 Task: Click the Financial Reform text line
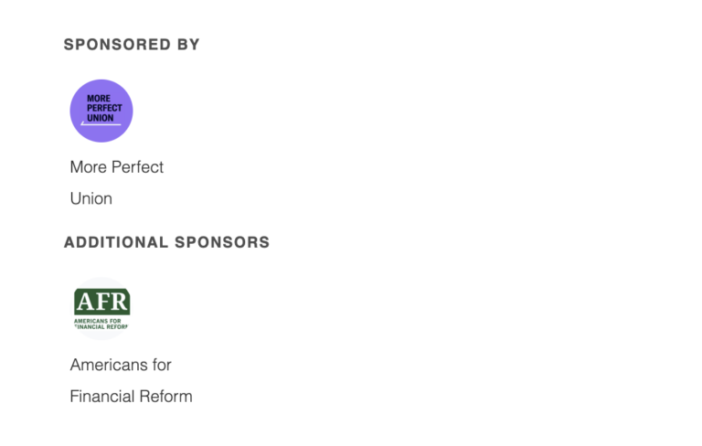pyautogui.click(x=132, y=397)
